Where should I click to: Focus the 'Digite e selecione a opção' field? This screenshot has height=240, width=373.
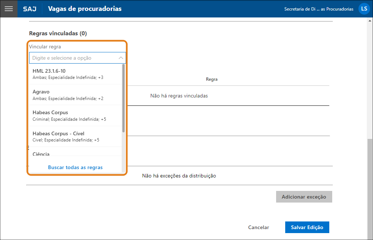(73, 58)
